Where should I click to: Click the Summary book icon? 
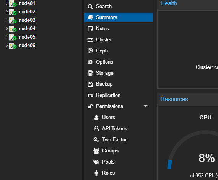pos(90,18)
